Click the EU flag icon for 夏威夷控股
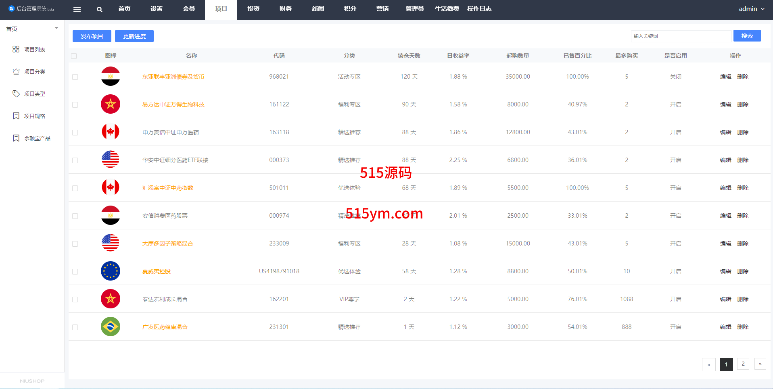The height and width of the screenshot is (389, 773). (110, 271)
